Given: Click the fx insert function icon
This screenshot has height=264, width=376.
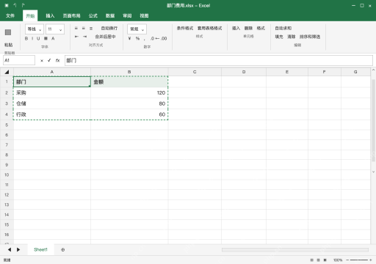Looking at the screenshot, I should (x=57, y=60).
